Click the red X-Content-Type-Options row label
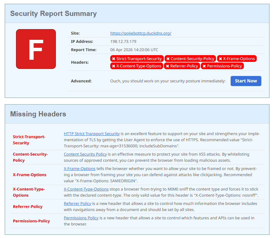Image resolution: width=273 pixels, height=238 pixels. coord(29,192)
